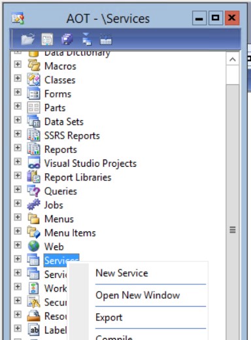
Task: Select the Reports node icon
Action: (x=34, y=149)
